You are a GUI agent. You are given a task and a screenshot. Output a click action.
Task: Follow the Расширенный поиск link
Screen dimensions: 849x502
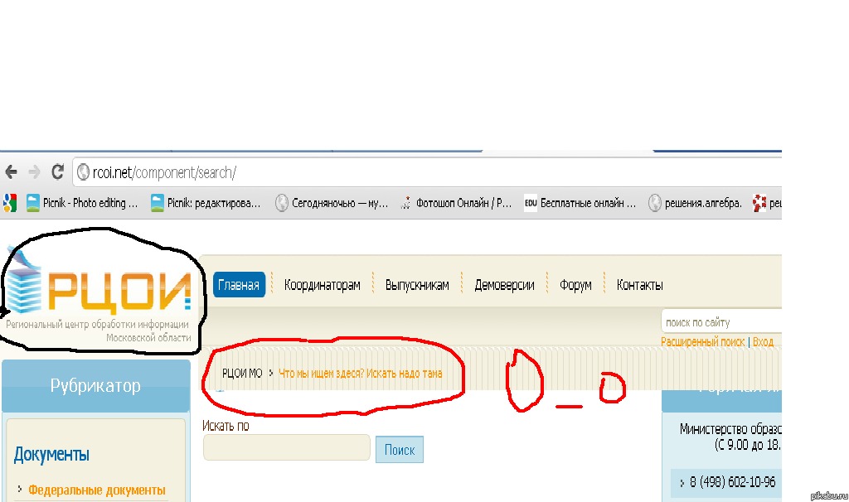point(703,342)
